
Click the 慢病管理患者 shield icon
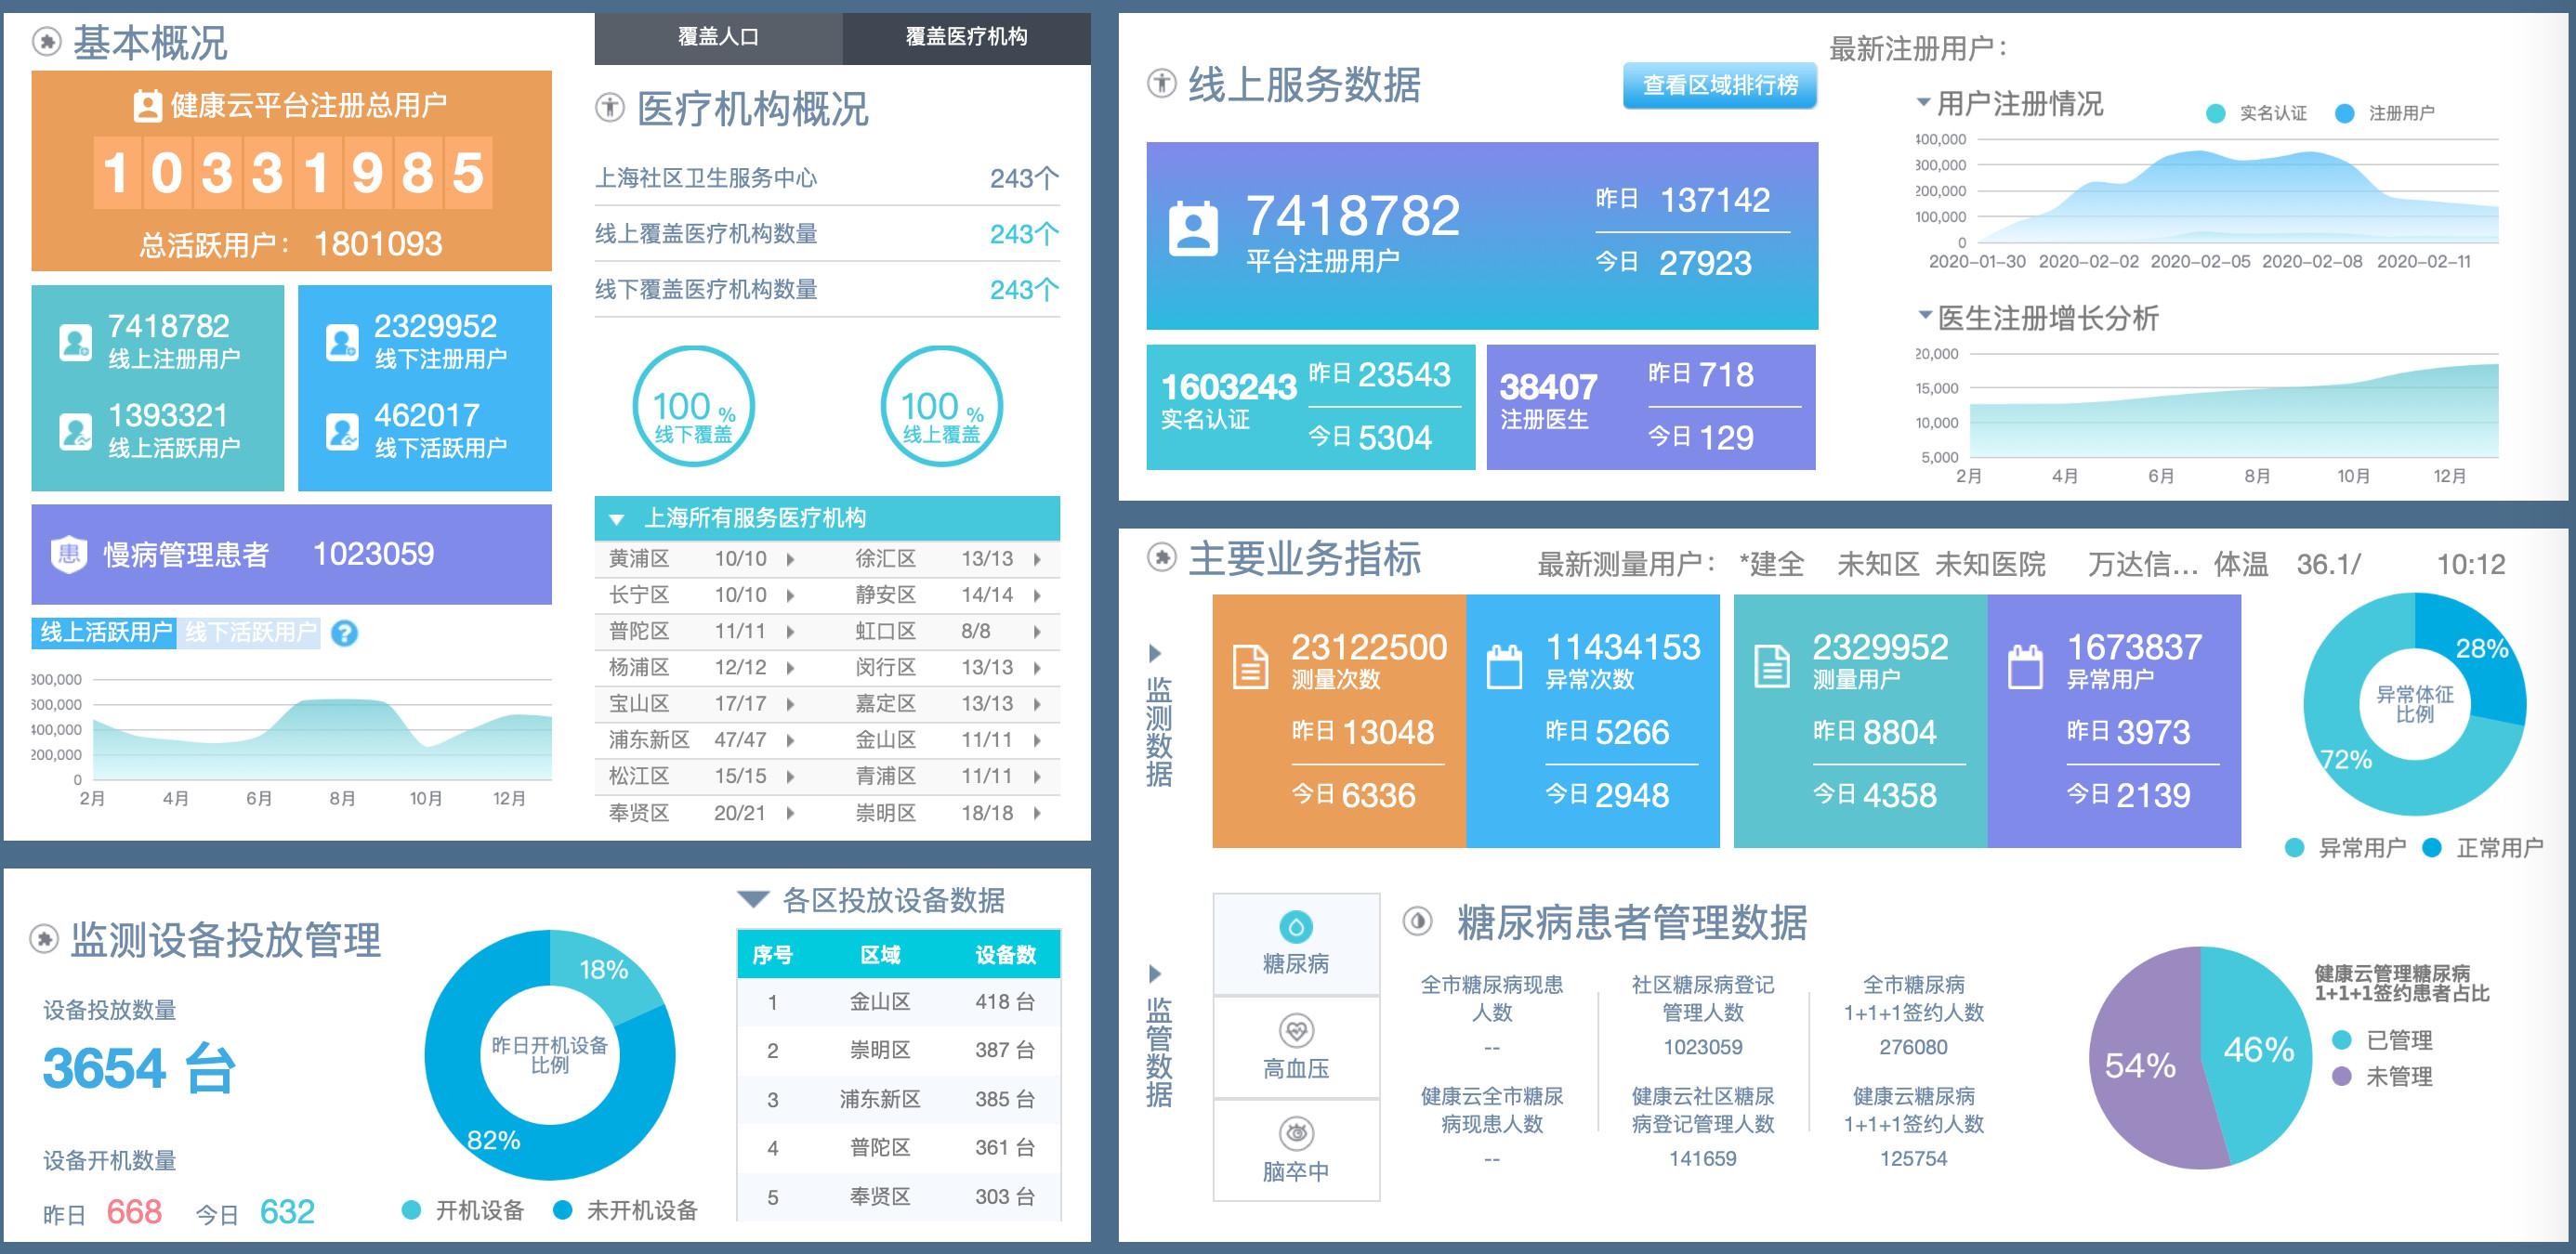tap(69, 554)
